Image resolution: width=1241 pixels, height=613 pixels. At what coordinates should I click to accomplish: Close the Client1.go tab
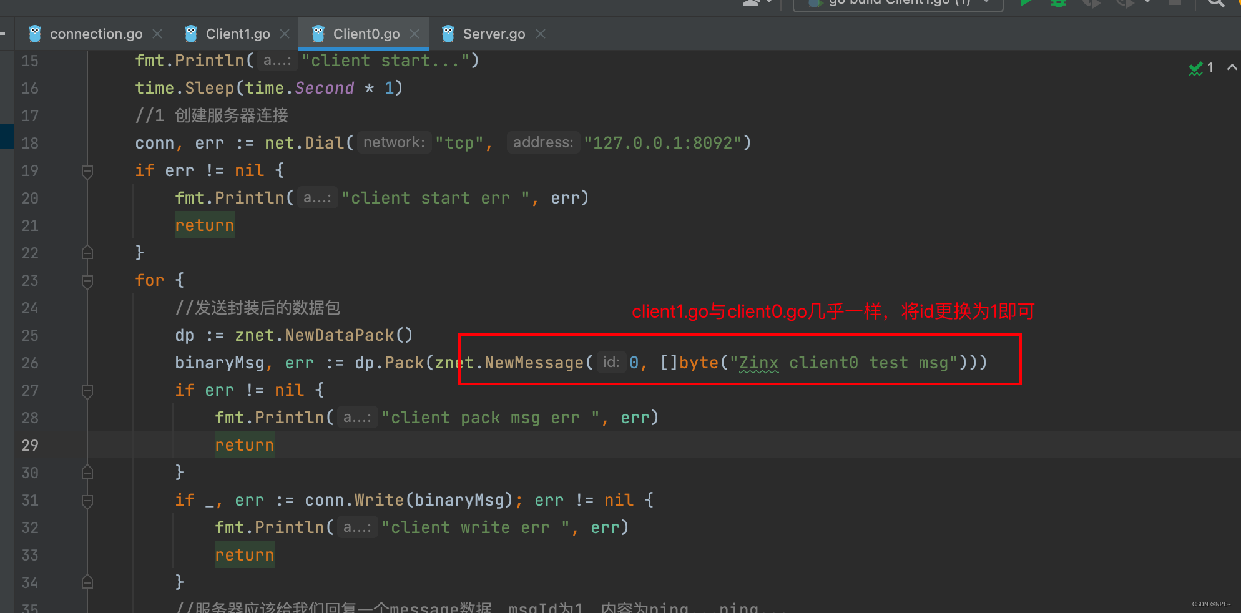[285, 34]
